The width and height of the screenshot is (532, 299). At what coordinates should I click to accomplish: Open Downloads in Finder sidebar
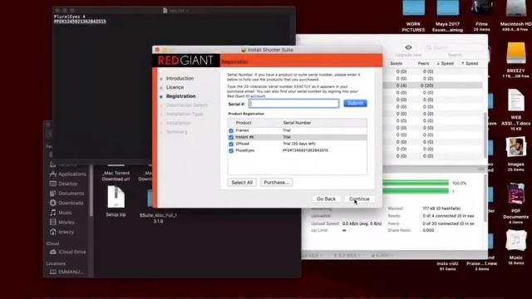click(66, 203)
